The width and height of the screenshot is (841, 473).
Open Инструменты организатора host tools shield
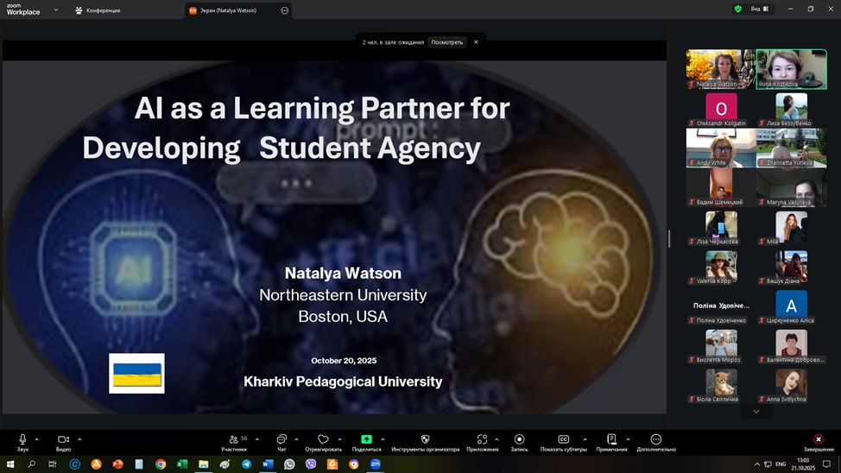coord(425,439)
